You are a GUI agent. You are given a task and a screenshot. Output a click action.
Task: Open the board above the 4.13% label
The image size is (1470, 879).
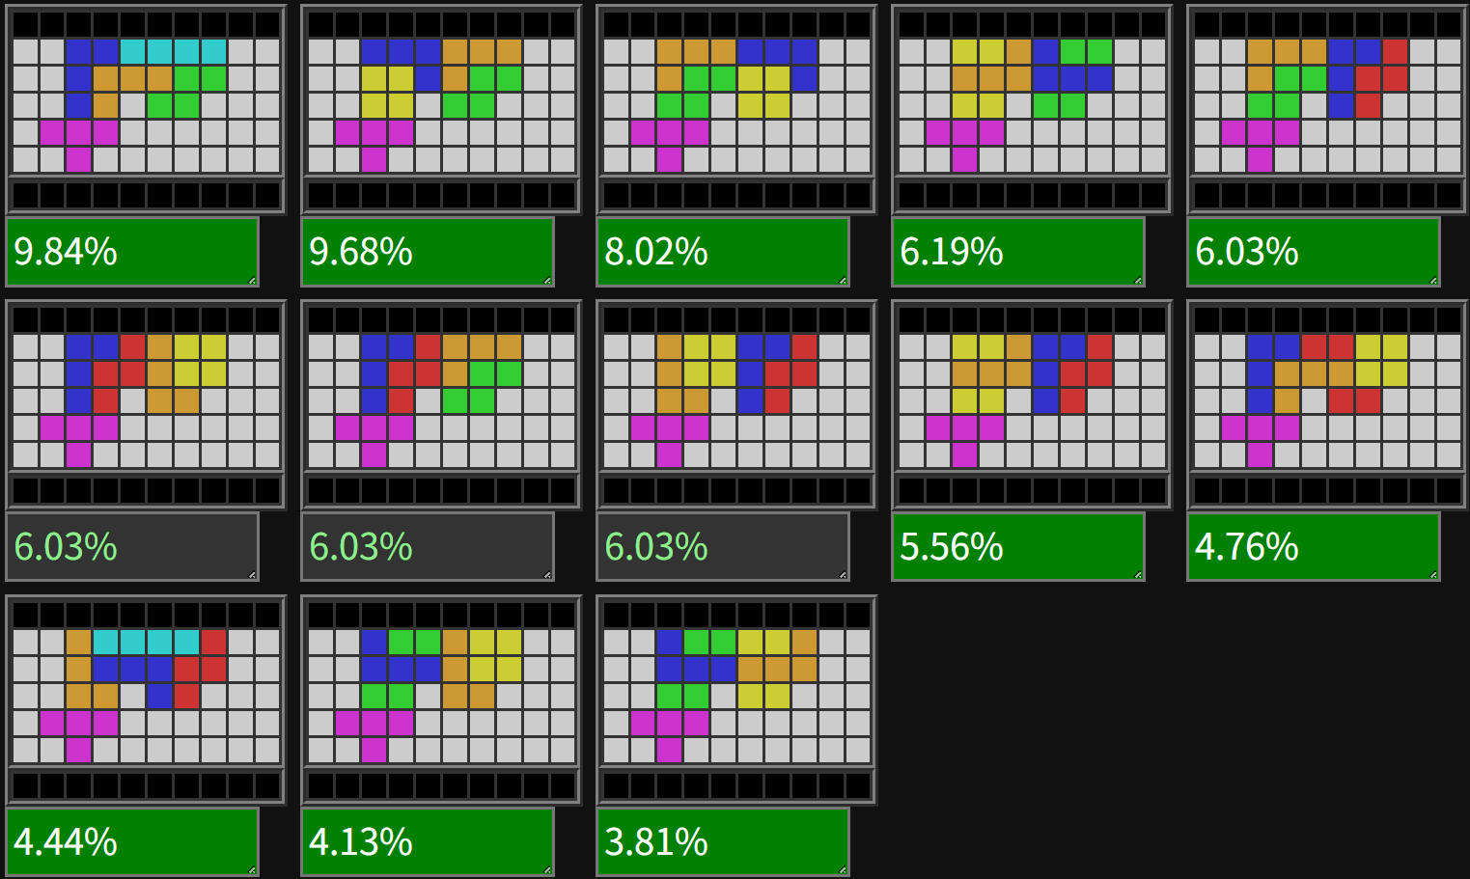pyautogui.click(x=441, y=699)
